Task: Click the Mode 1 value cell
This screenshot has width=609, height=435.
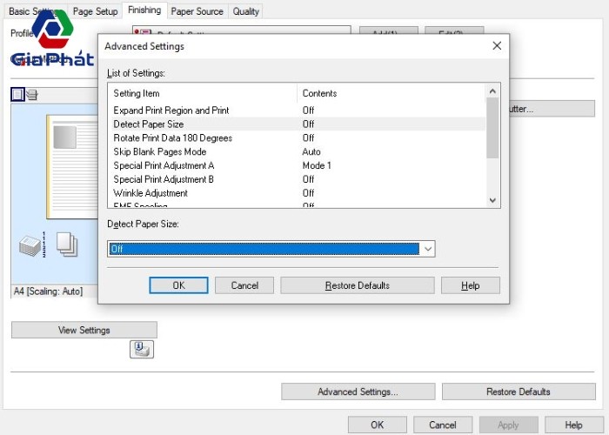Action: 317,165
